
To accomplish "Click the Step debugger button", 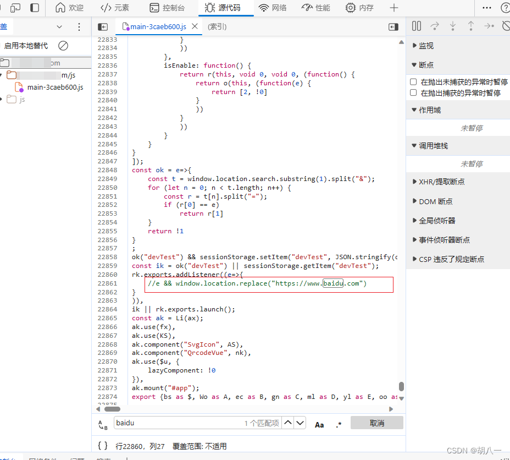I will 489,26.
